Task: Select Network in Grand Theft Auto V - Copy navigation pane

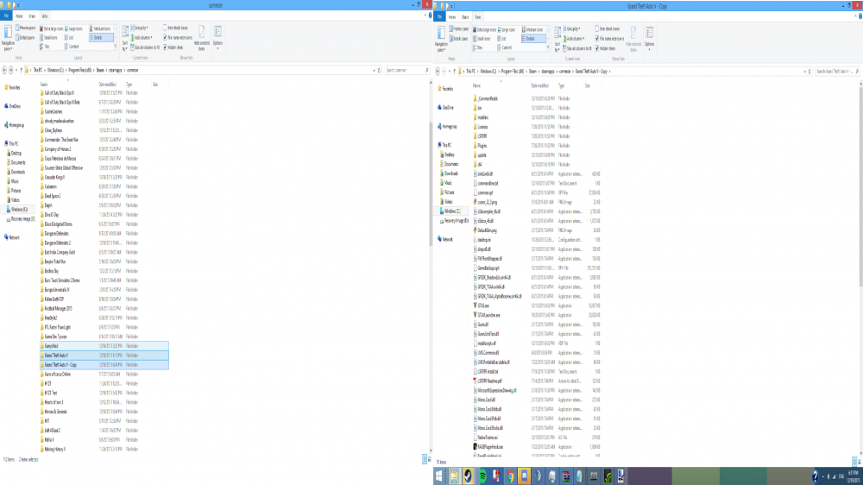Action: click(x=447, y=239)
